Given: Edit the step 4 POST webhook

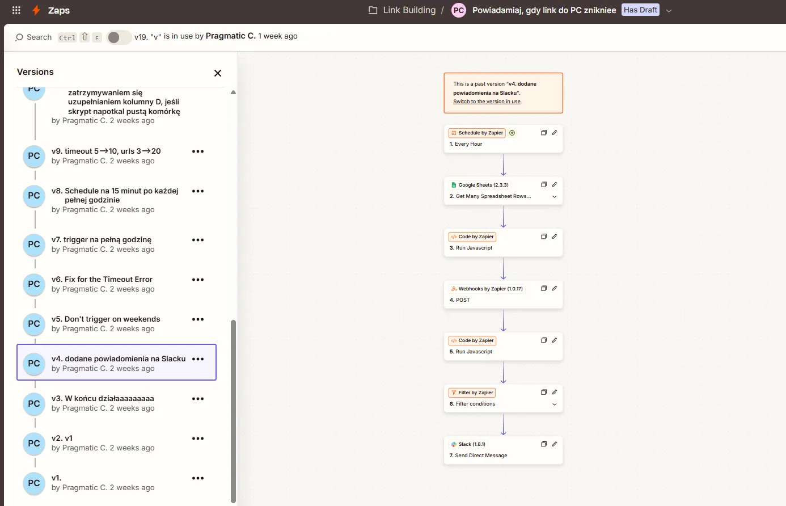Looking at the screenshot, I should pos(555,288).
